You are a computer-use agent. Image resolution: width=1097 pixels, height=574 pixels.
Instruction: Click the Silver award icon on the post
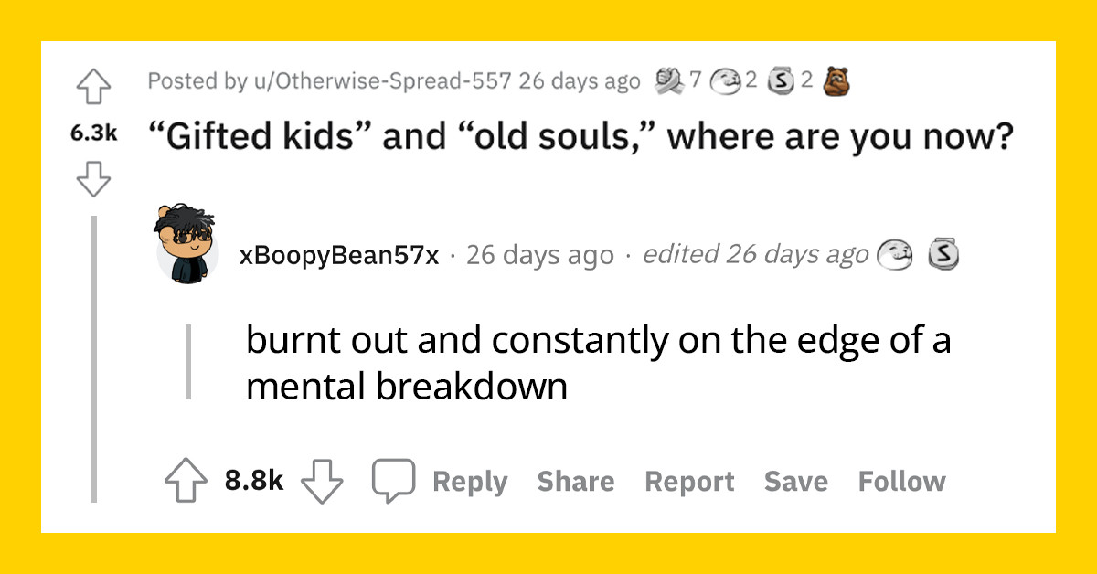[783, 80]
